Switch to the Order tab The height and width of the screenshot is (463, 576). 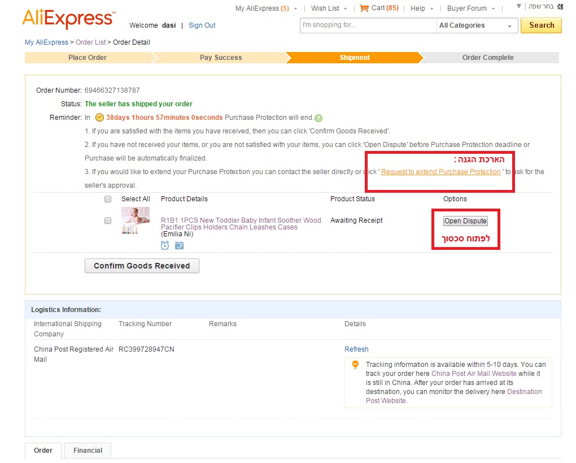[43, 451]
